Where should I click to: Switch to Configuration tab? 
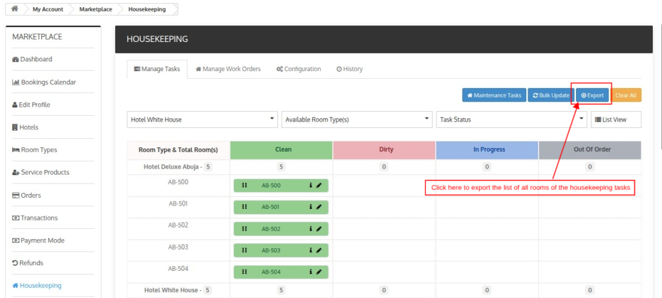click(x=299, y=69)
